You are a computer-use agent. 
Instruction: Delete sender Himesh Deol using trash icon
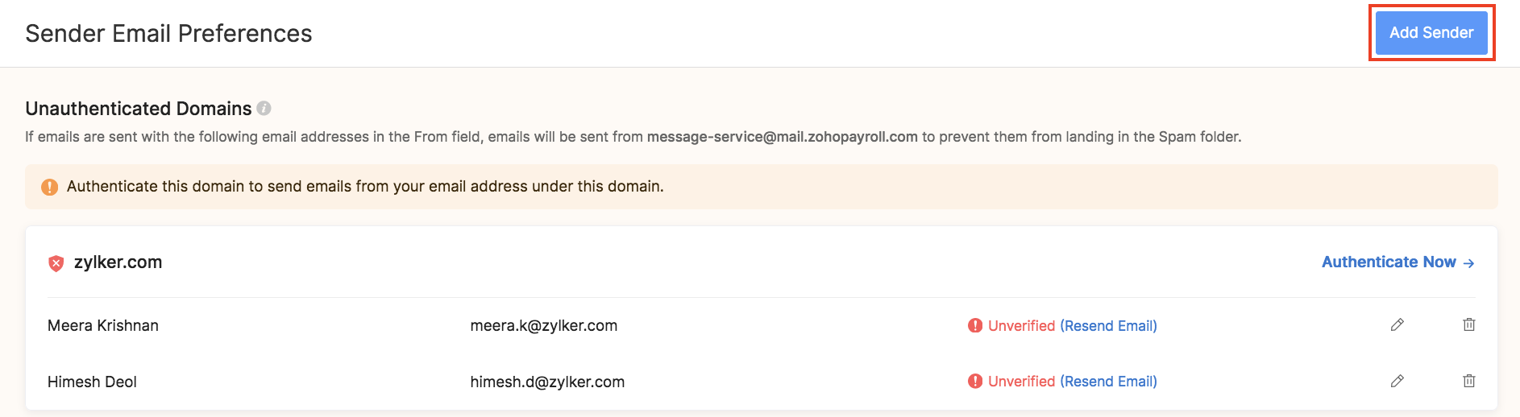[1468, 381]
